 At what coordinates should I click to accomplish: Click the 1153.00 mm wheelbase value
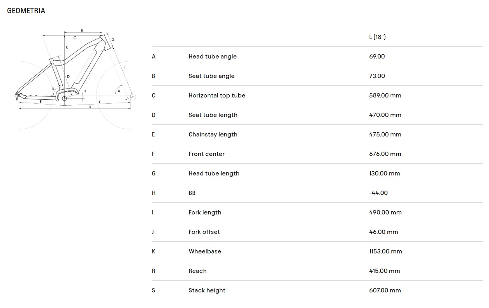[x=385, y=251]
